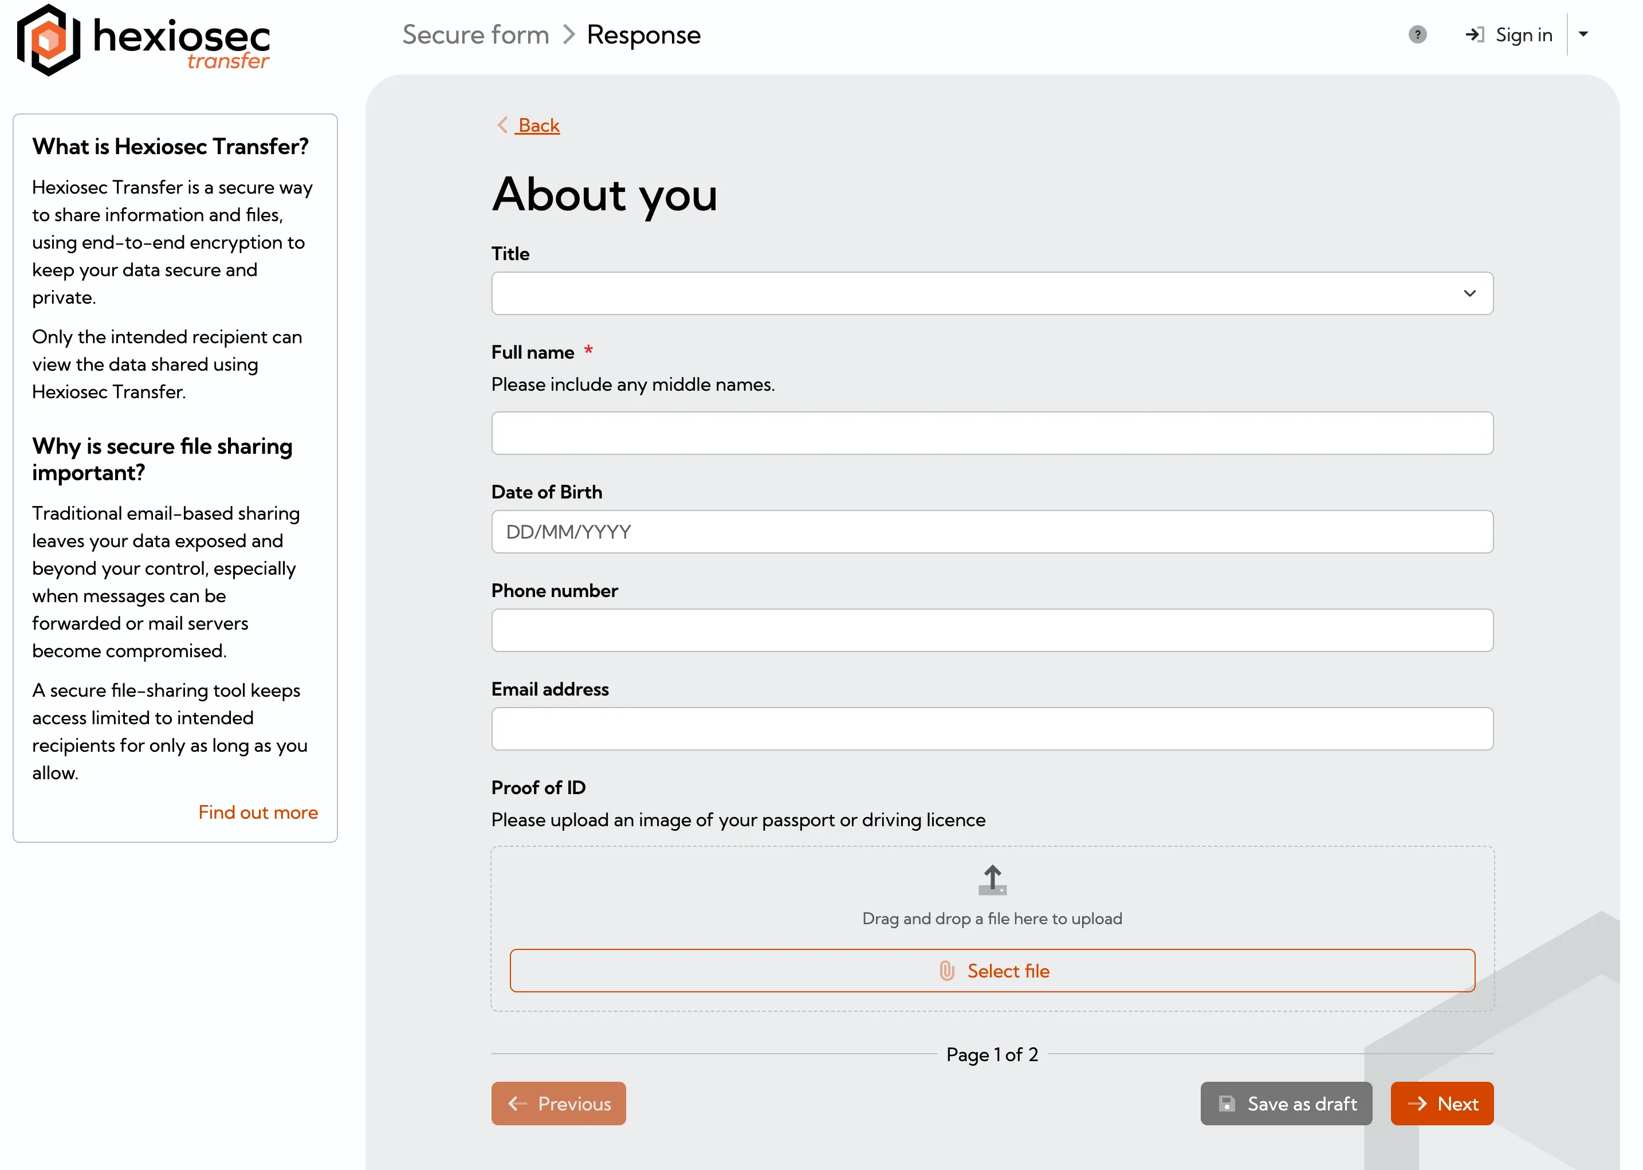Open the dropdown caret next to Sign in

[1583, 34]
